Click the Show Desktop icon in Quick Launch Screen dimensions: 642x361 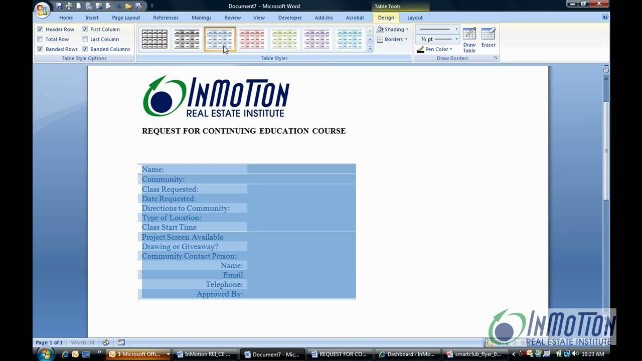[x=86, y=354]
